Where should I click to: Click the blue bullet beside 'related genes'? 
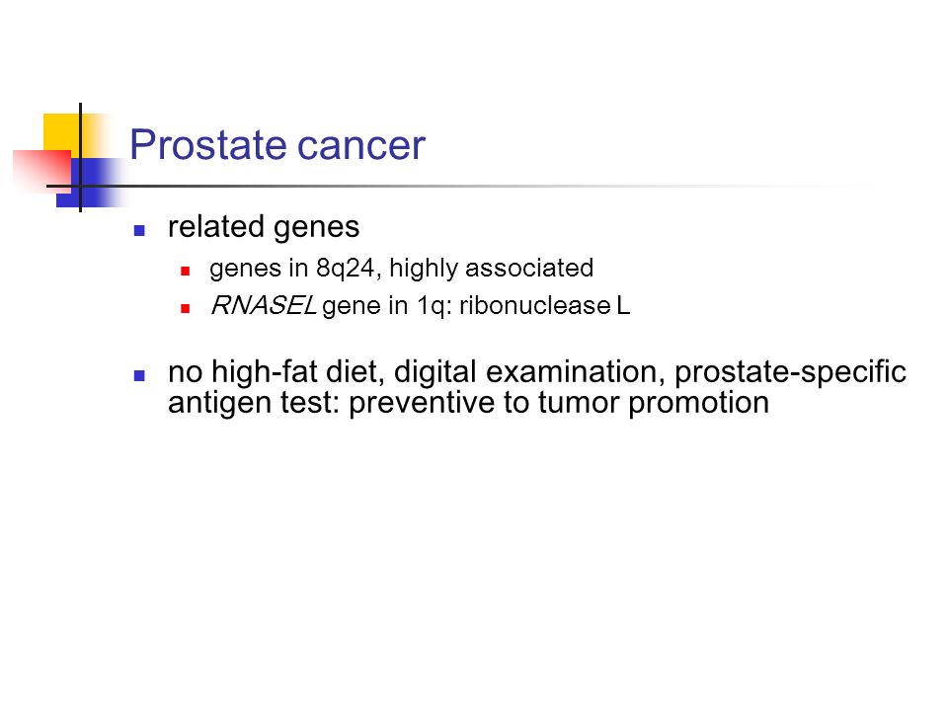tap(139, 230)
